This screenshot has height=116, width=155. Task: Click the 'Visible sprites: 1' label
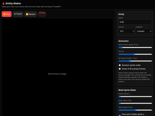click(124, 94)
